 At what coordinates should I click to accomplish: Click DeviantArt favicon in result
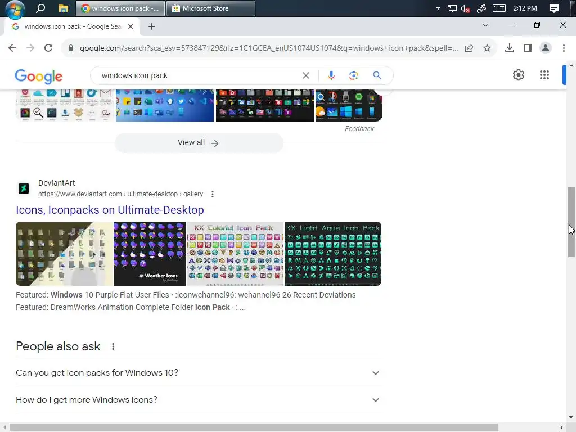point(24,188)
